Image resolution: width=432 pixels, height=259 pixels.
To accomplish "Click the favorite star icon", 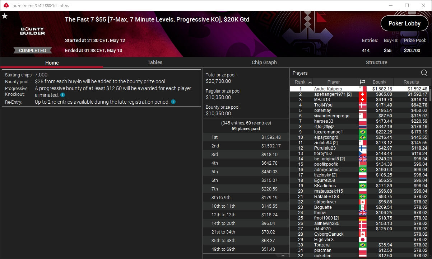I will click(5, 16).
